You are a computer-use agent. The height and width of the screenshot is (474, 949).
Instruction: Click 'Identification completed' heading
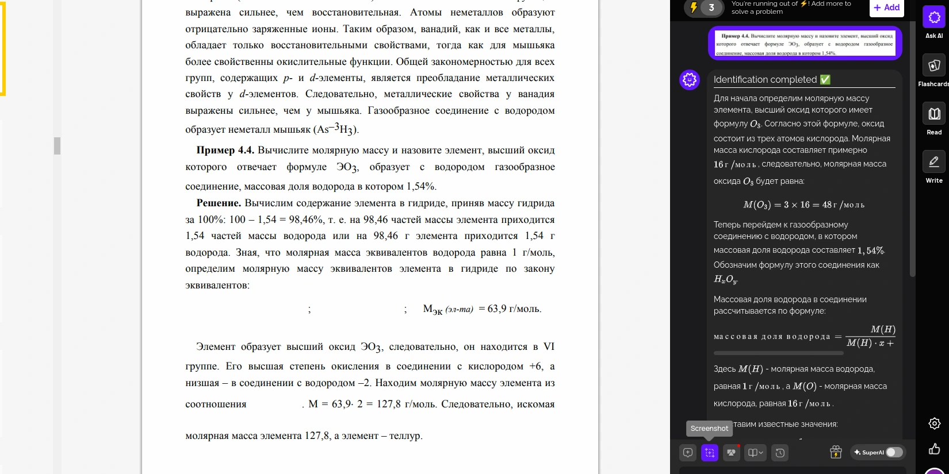coord(772,79)
